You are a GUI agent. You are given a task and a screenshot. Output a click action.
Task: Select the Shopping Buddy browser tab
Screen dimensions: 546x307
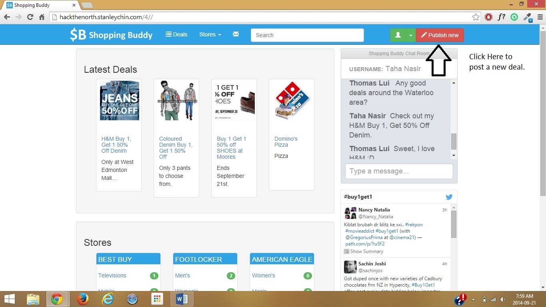coord(40,5)
